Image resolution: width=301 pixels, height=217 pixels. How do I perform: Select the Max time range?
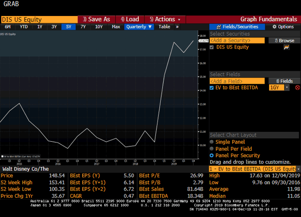pos(116,27)
